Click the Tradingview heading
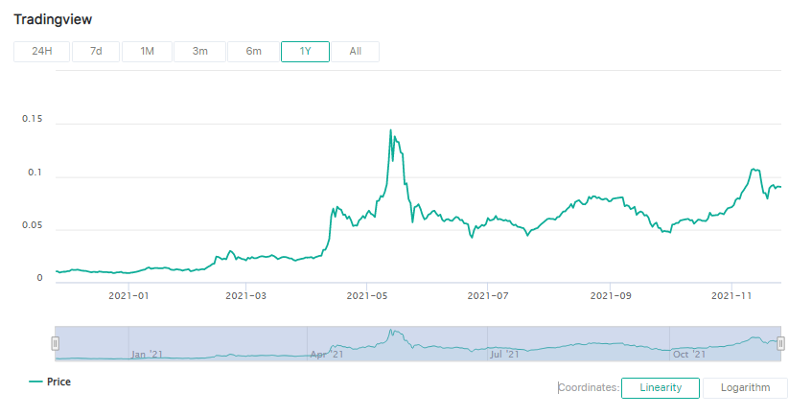The height and width of the screenshot is (416, 812). 53,20
